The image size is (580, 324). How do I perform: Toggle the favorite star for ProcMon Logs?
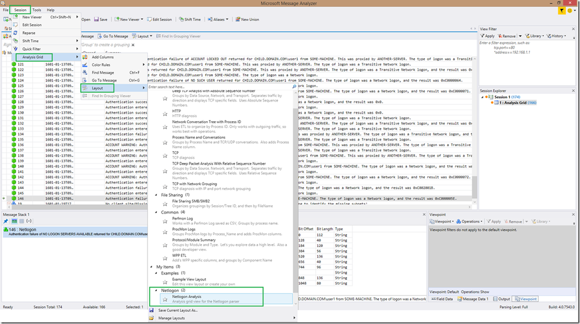click(165, 232)
